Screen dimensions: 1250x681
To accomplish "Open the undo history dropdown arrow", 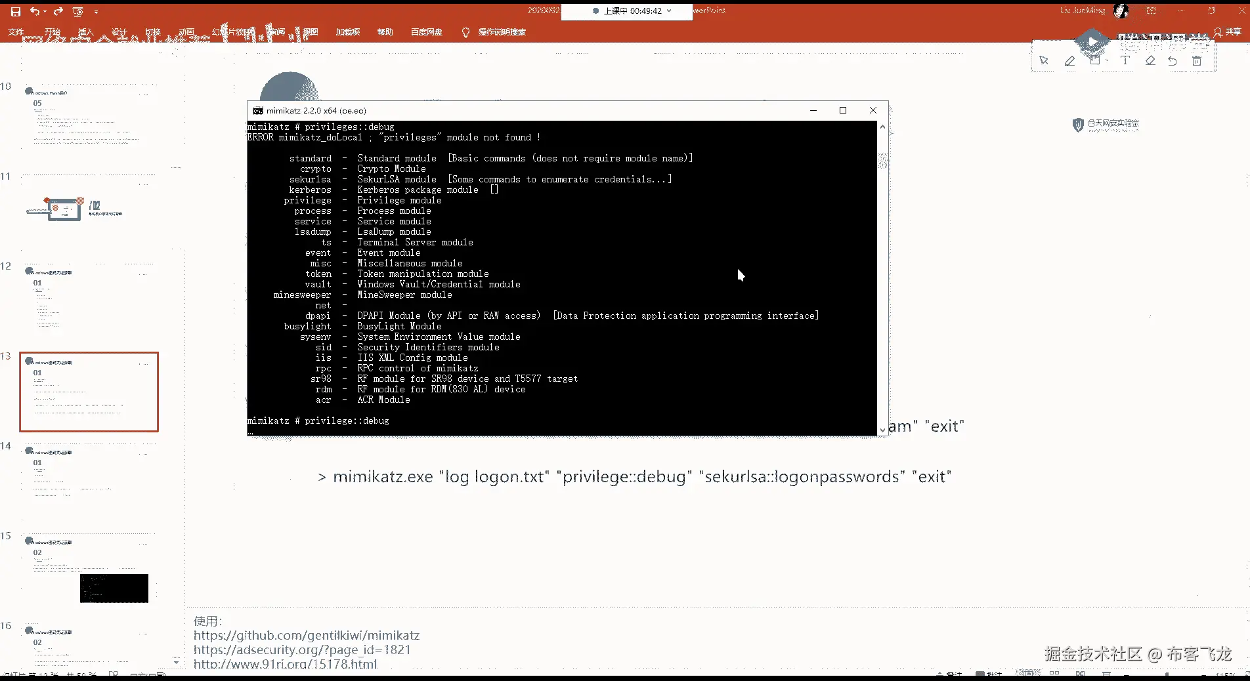I will 45,12.
